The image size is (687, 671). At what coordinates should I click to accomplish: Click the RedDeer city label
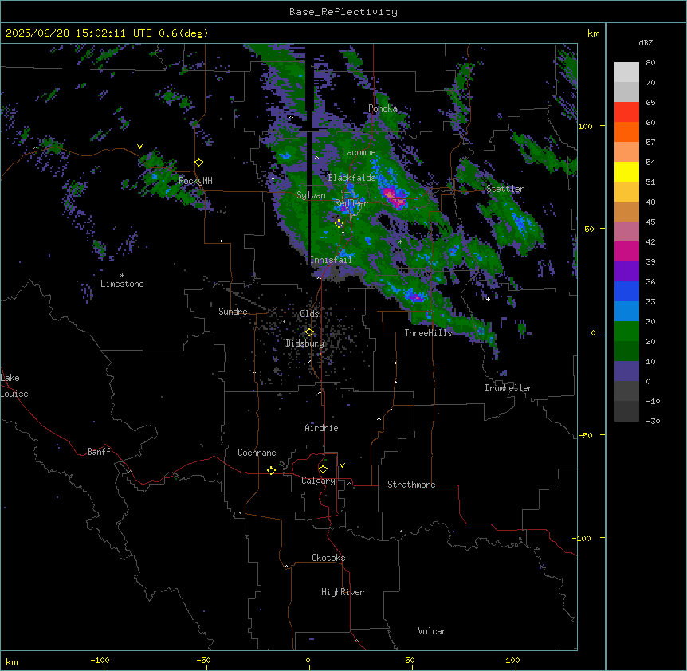click(351, 203)
